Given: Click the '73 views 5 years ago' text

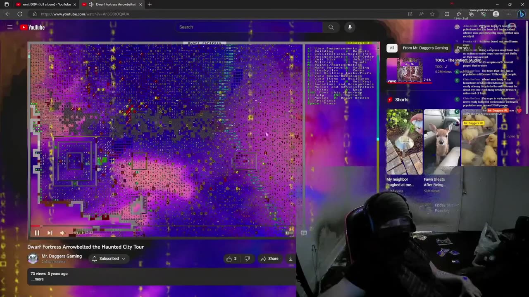Looking at the screenshot, I should pos(49,273).
